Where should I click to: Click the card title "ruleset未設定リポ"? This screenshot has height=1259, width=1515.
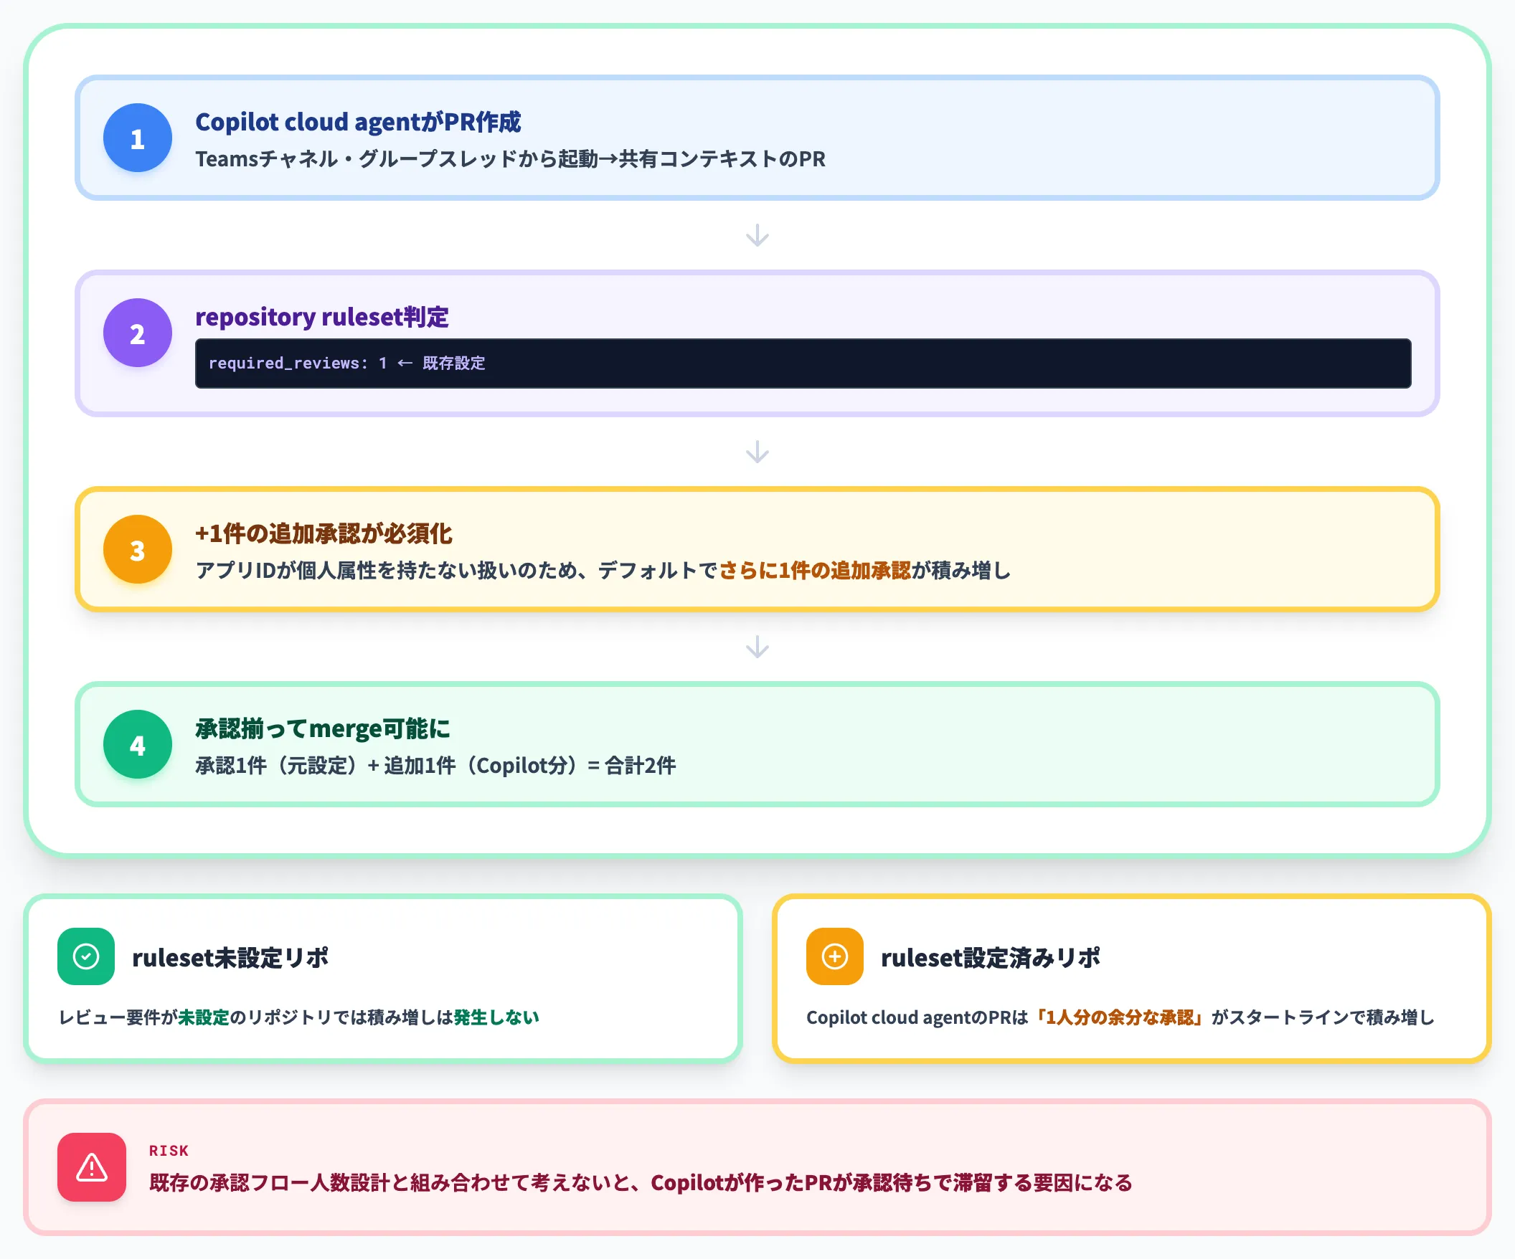[x=230, y=957]
